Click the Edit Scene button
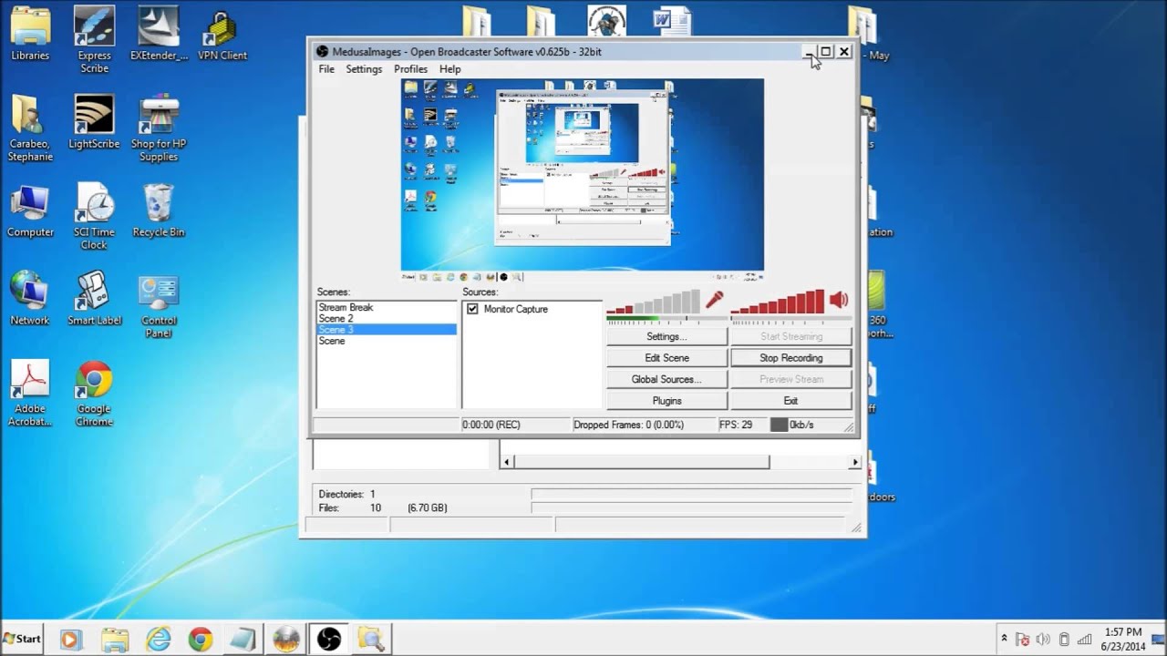Screen dimensions: 1167x656 [x=666, y=358]
